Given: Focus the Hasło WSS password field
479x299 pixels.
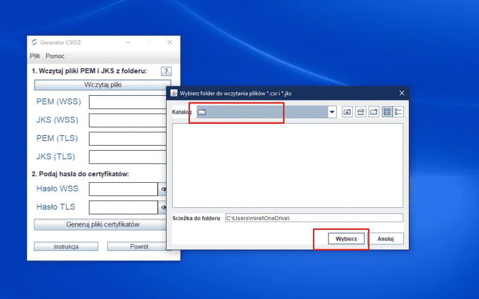Looking at the screenshot, I should [x=123, y=189].
